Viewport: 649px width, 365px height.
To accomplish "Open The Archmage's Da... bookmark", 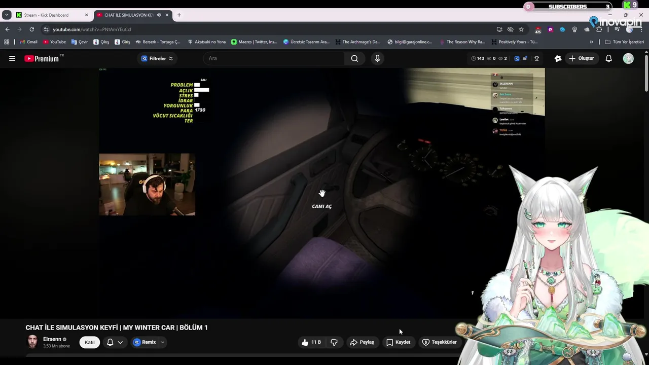I will (x=357, y=42).
